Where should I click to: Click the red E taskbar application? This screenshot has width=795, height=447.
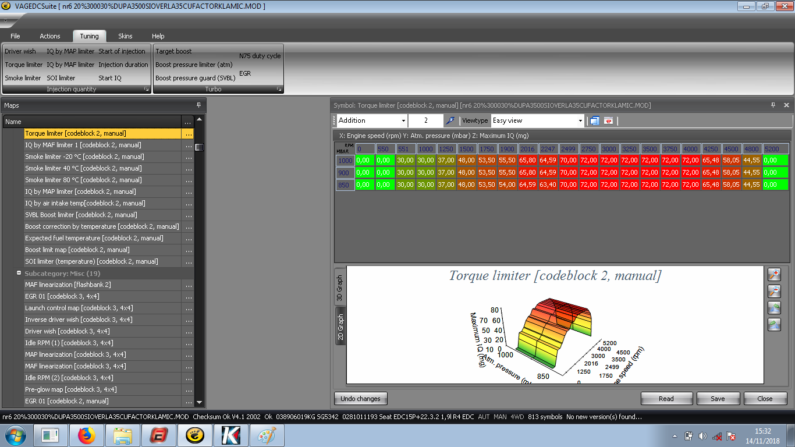click(x=158, y=435)
